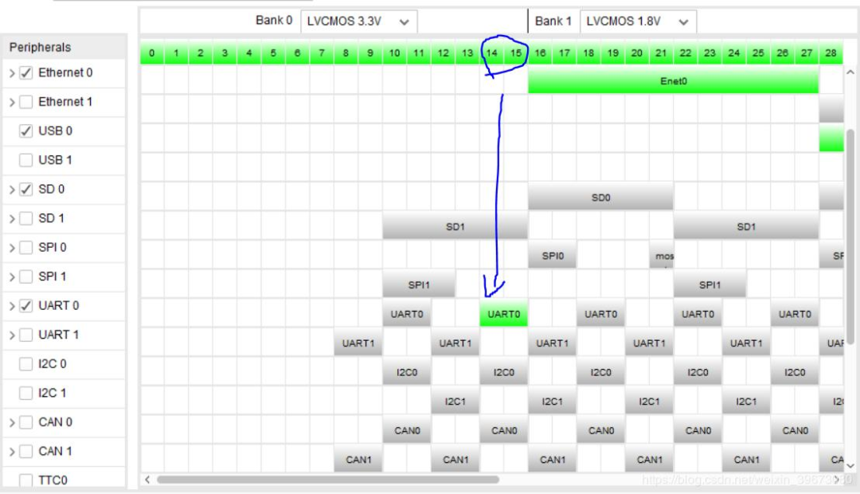Tick the I2C 0 peripheral checkbox

[x=25, y=364]
